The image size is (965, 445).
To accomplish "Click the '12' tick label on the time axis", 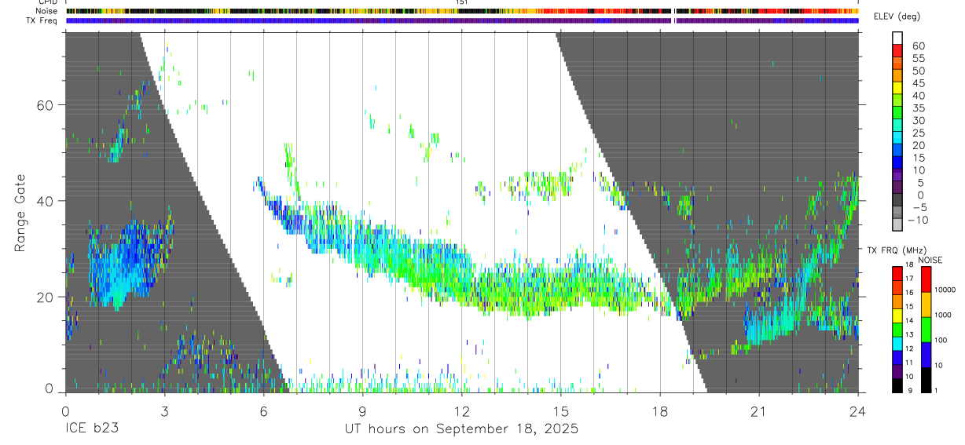I will pos(461,411).
